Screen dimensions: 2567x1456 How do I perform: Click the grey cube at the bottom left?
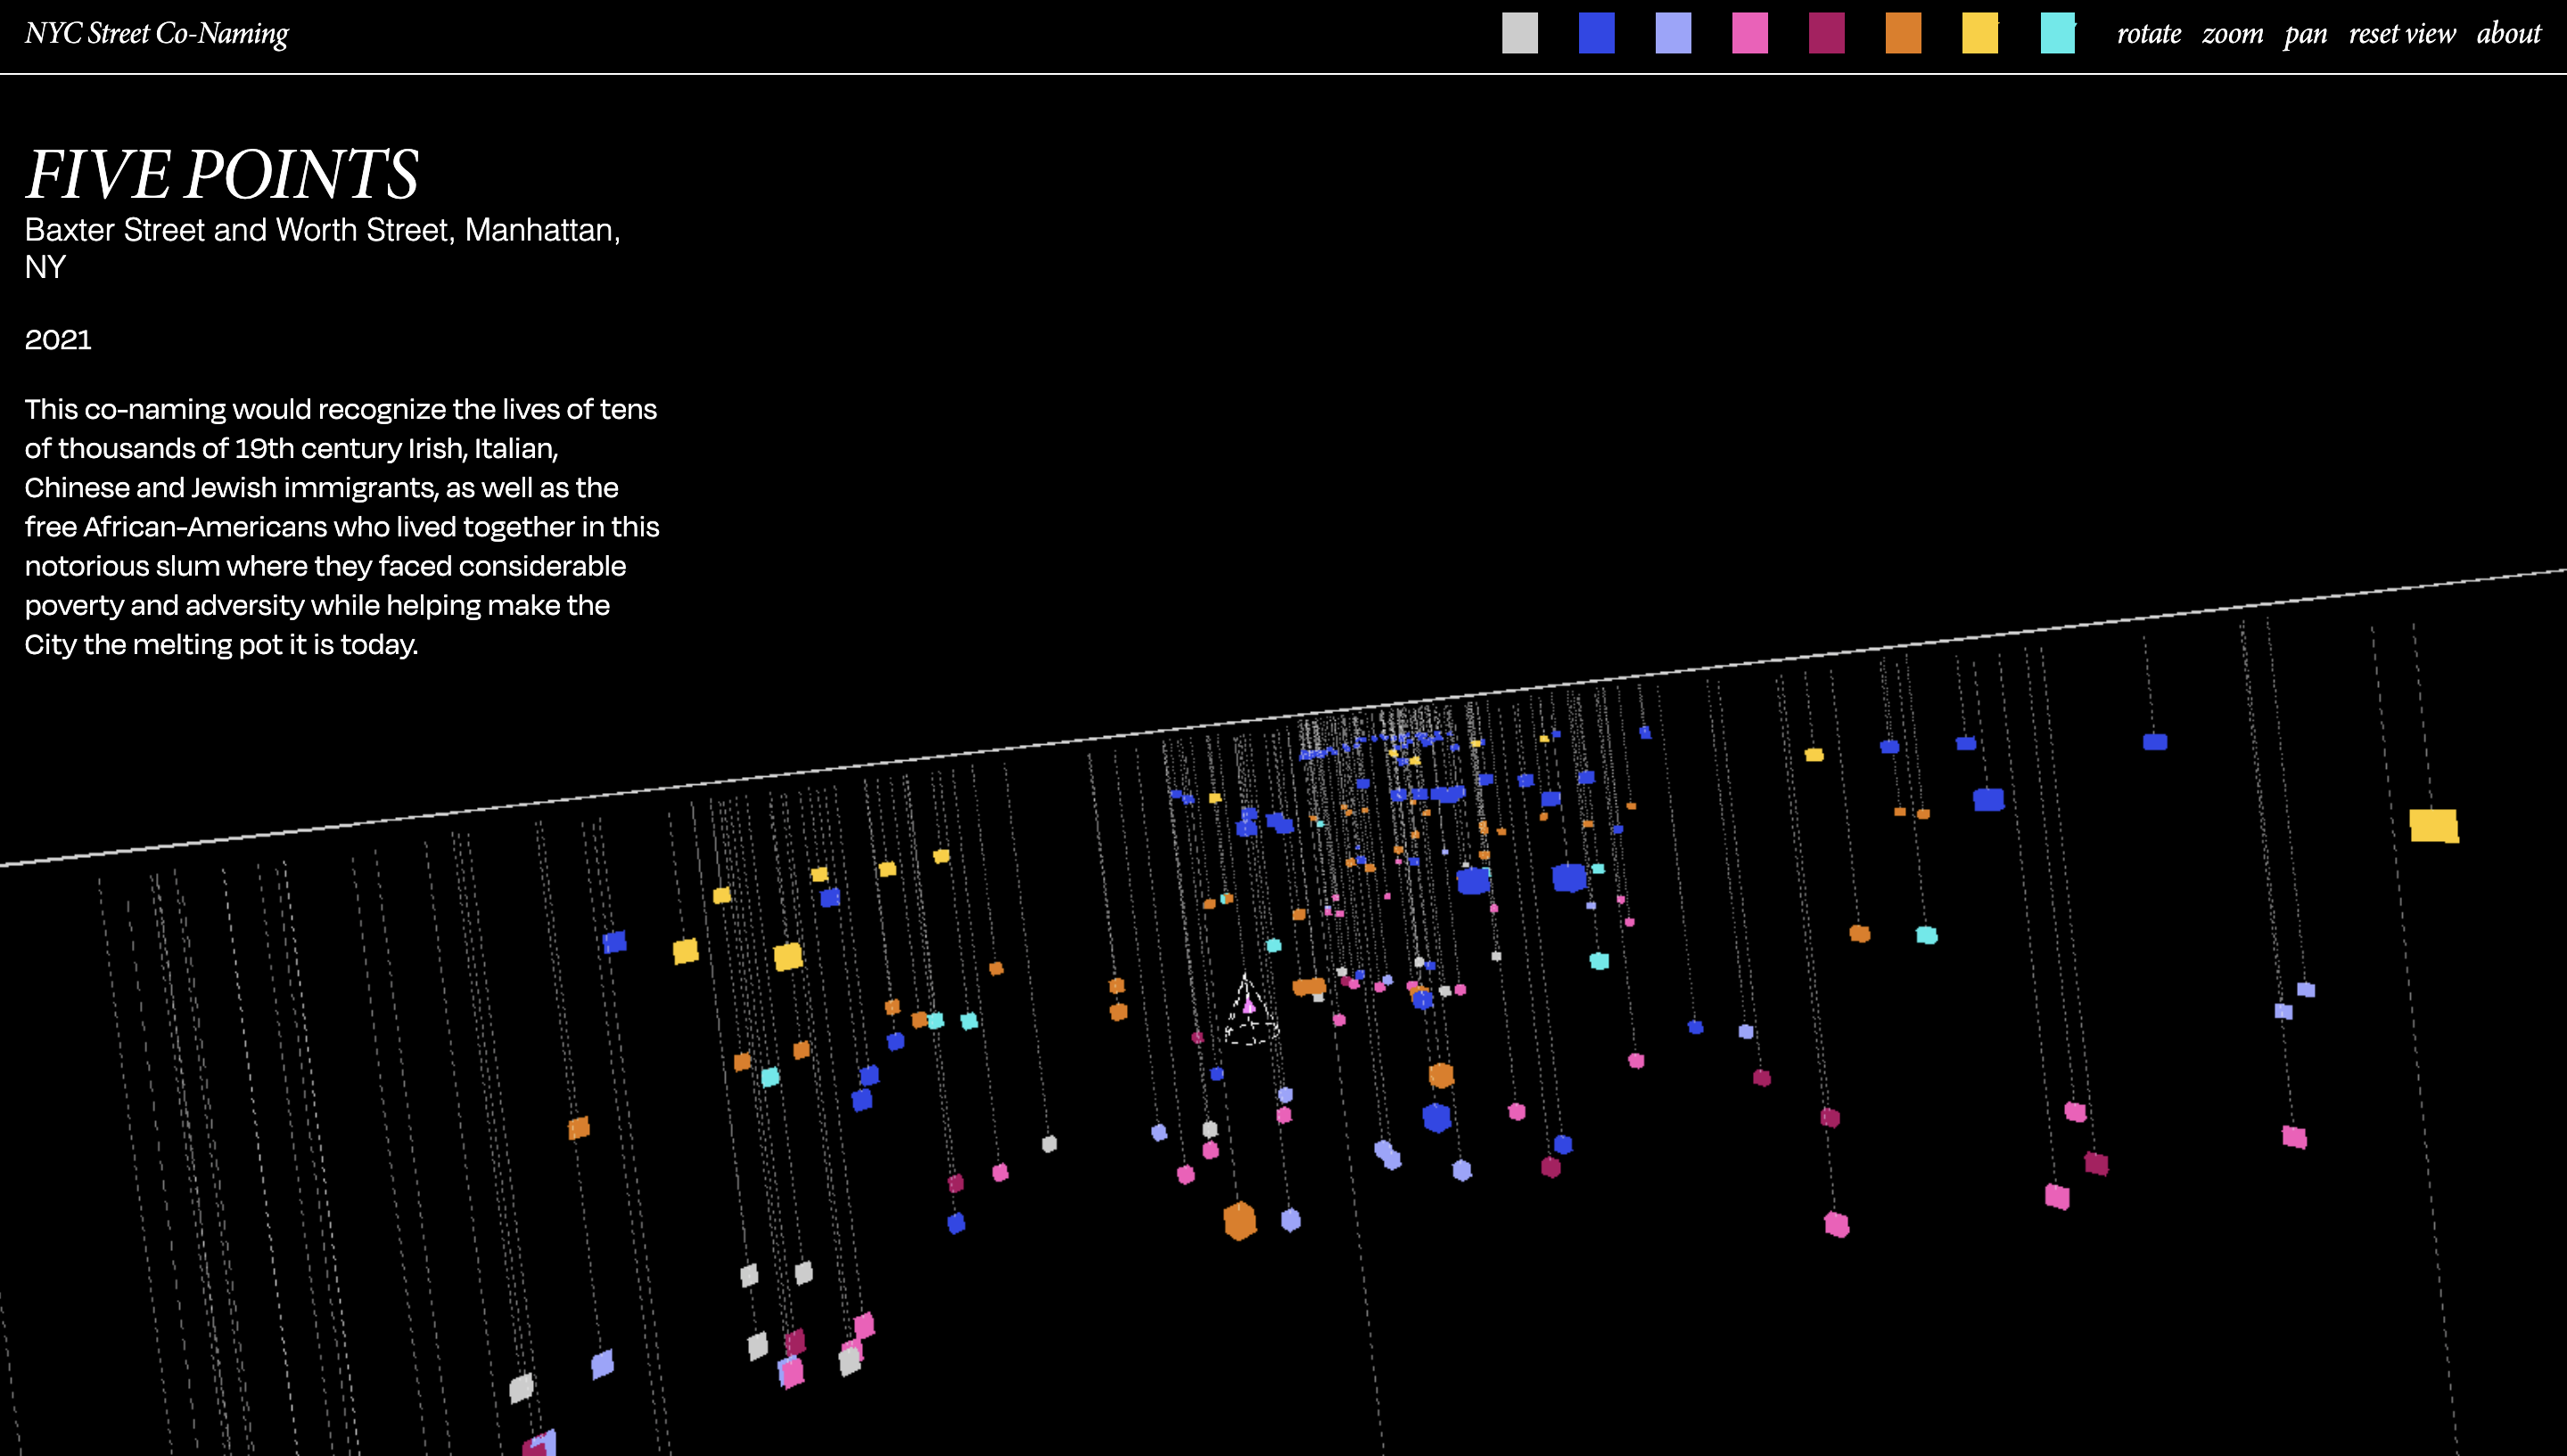coord(522,1387)
